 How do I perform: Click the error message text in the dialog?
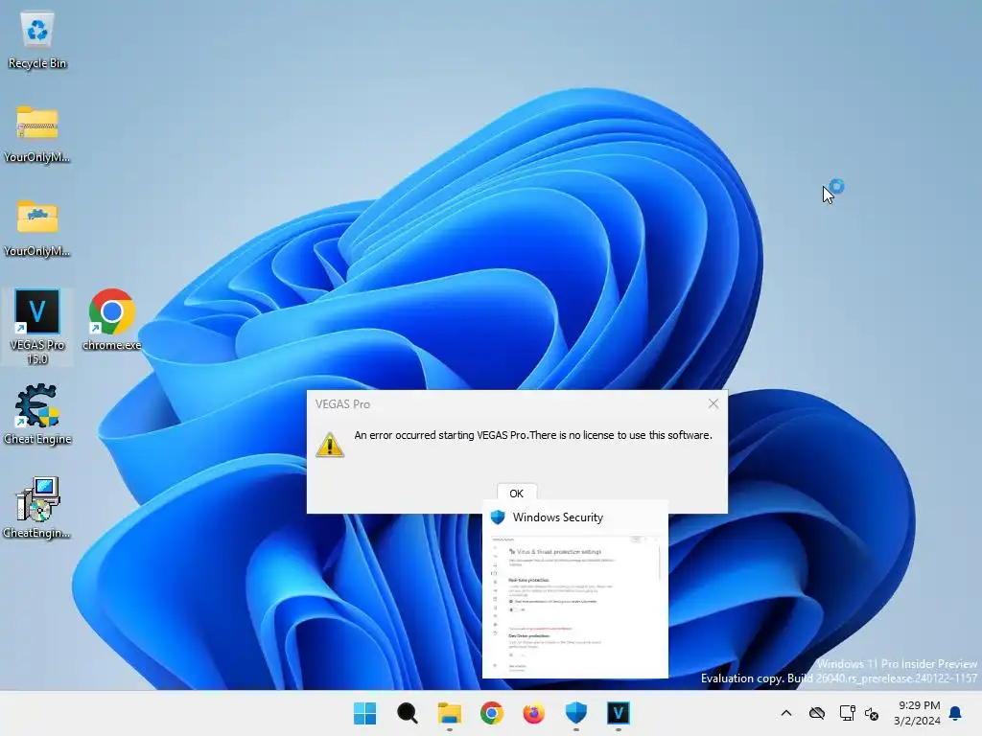coord(533,435)
